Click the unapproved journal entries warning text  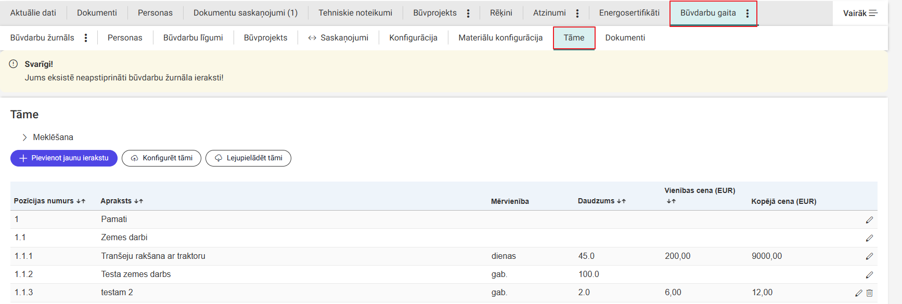coord(124,78)
